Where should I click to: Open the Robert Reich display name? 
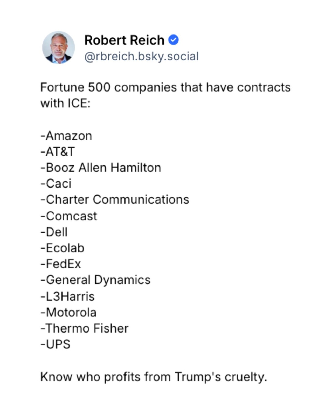pyautogui.click(x=124, y=40)
